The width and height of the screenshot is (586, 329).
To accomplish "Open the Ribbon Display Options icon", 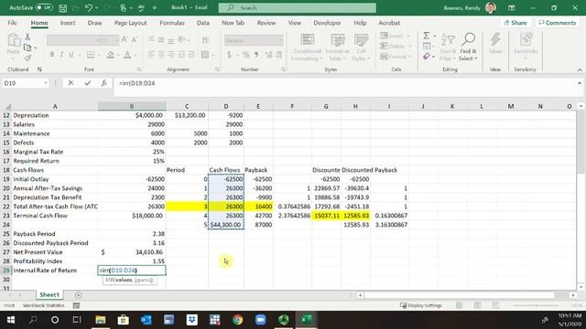I will click(512, 8).
